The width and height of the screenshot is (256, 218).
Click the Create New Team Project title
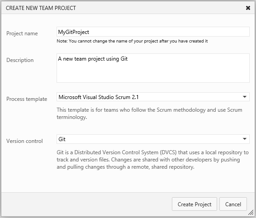pyautogui.click(x=41, y=8)
